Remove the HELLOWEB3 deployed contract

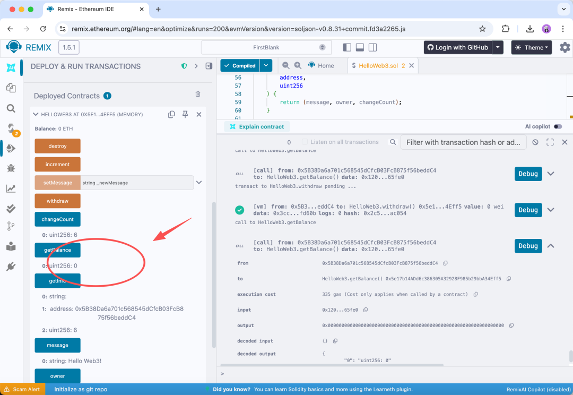[199, 115]
